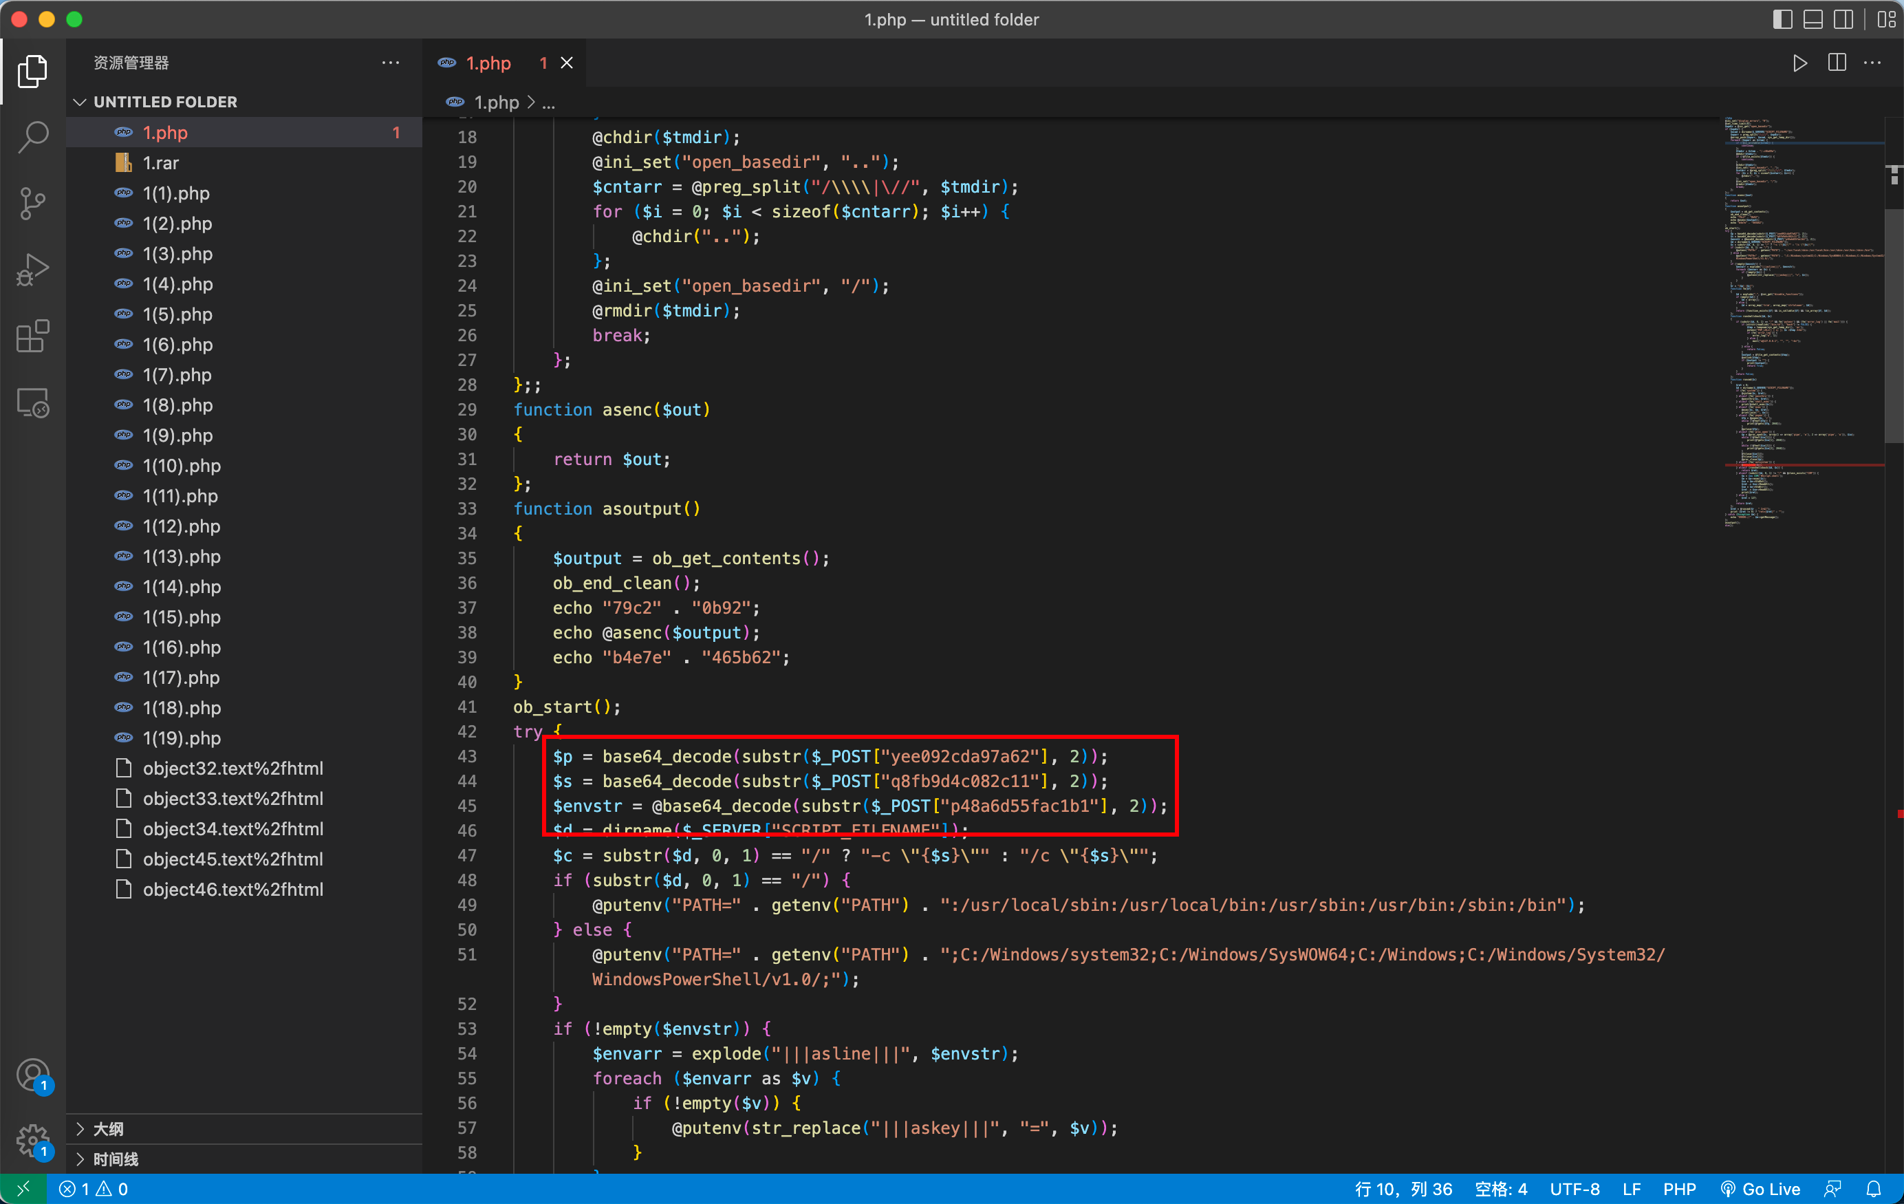Open the notifications bell
This screenshot has width=1904, height=1204.
(1874, 1189)
